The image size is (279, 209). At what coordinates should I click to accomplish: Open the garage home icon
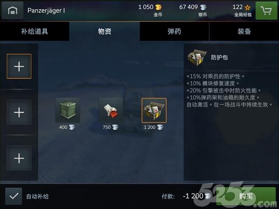tap(13, 10)
